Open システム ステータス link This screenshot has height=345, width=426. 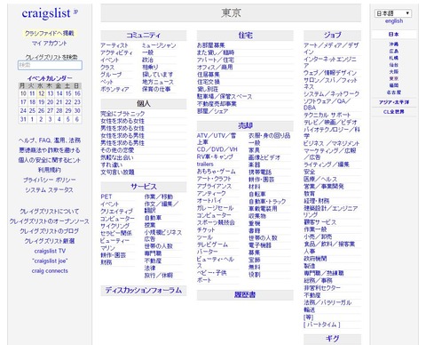(x=50, y=190)
